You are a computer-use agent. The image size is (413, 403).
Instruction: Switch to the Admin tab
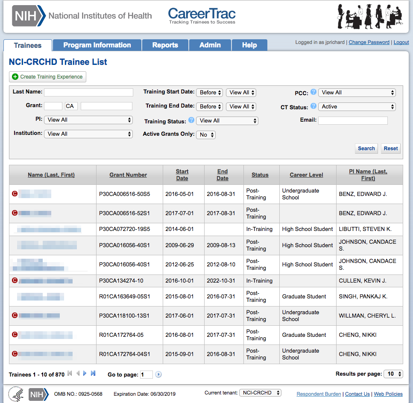(x=210, y=45)
